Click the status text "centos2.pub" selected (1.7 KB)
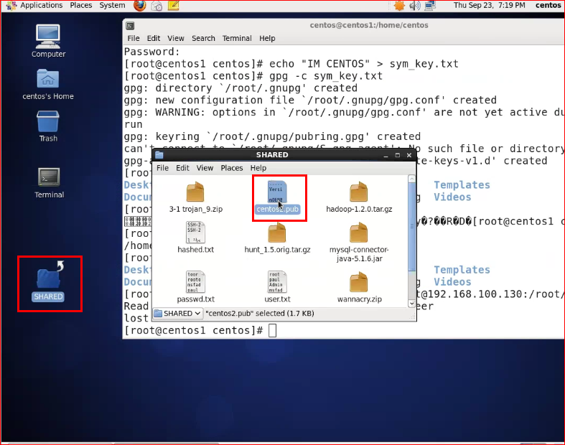Viewport: 565px width, 445px height. pyautogui.click(x=260, y=314)
